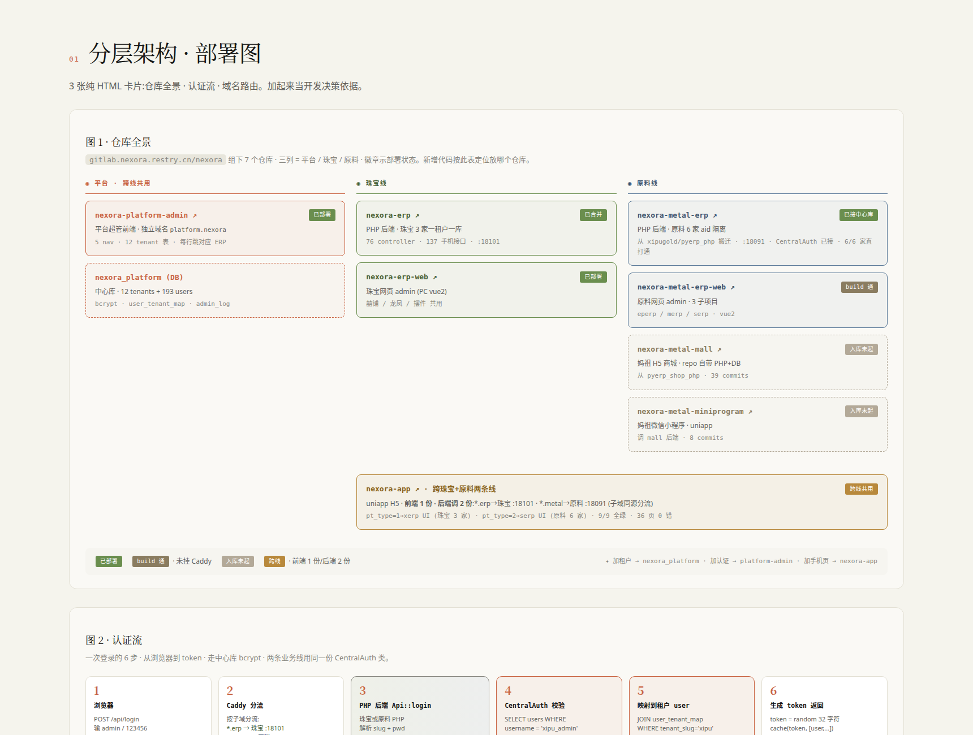Image resolution: width=973 pixels, height=735 pixels.
Task: Open the nexora-erp-web repository link
Action: [x=402, y=277]
